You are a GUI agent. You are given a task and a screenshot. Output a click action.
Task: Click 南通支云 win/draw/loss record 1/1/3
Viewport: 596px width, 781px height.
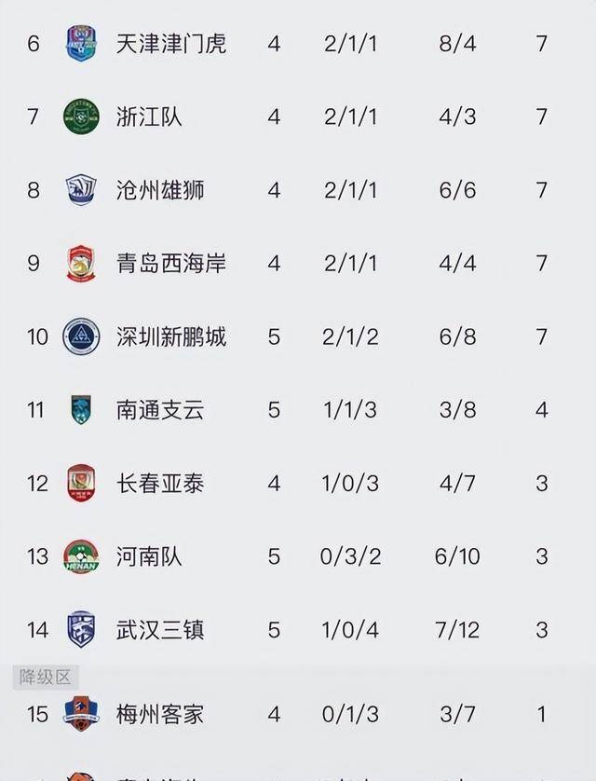pyautogui.click(x=351, y=410)
